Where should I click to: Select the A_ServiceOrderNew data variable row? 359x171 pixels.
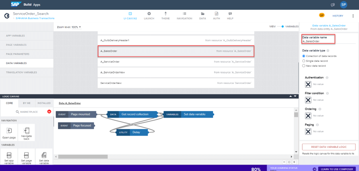176,72
